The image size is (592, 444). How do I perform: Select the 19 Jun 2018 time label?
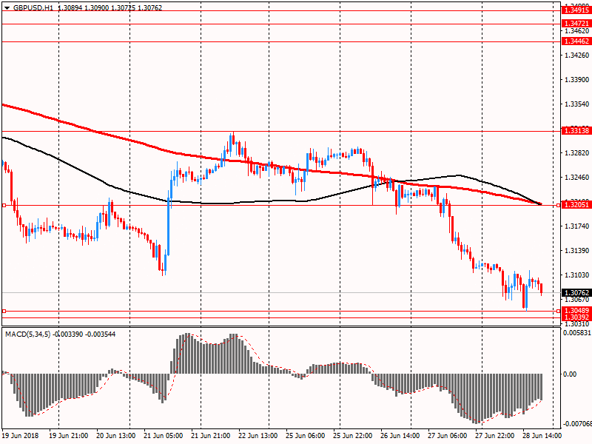(21, 436)
